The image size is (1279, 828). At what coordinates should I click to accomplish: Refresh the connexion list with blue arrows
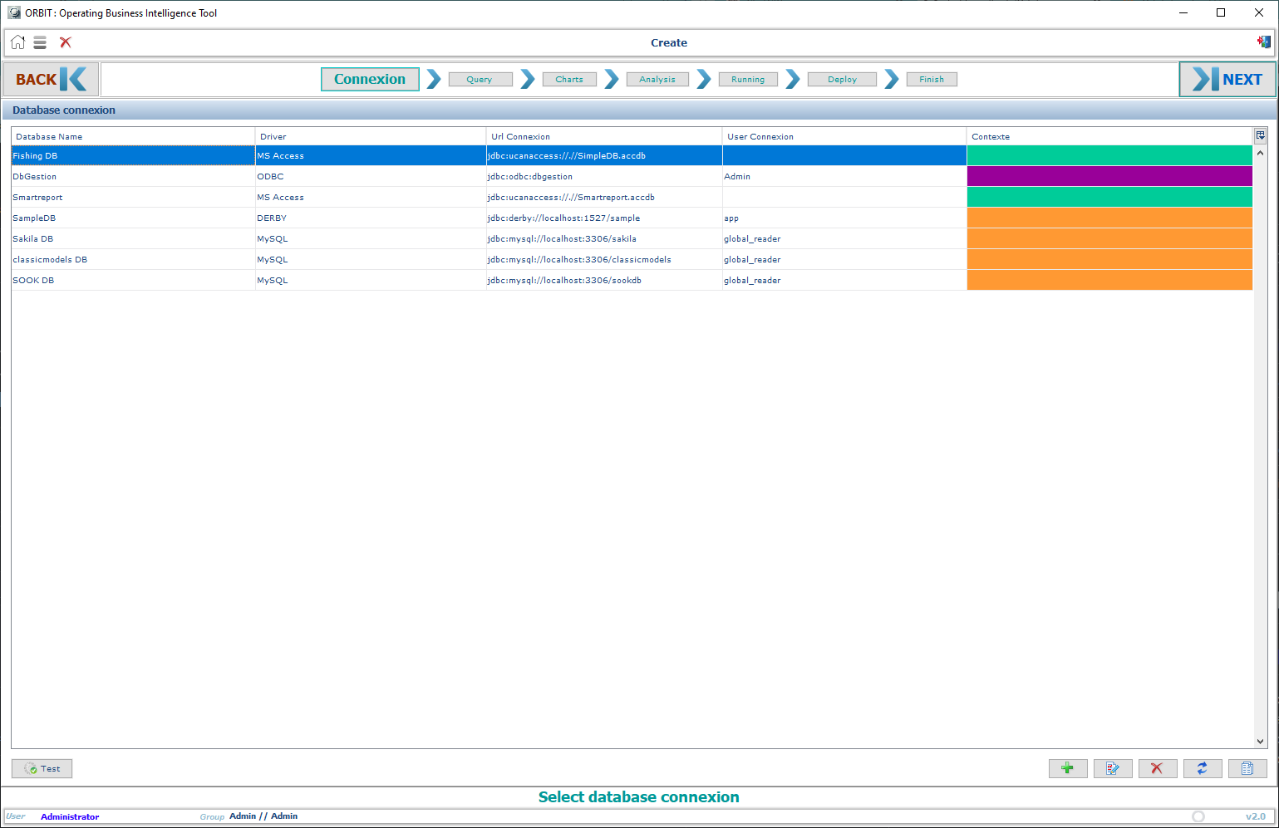1203,768
